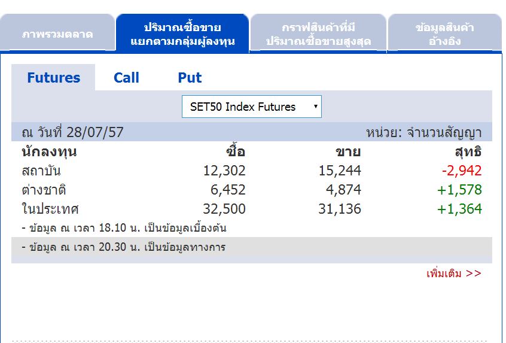Image resolution: width=506 pixels, height=343 pixels.
Task: Open the ข้อมูลสินค้าอ้างอิง tab
Action: click(x=444, y=34)
